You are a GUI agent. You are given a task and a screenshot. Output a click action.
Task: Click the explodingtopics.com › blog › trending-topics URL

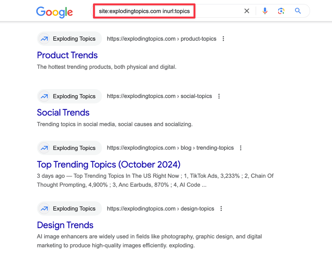[170, 148]
